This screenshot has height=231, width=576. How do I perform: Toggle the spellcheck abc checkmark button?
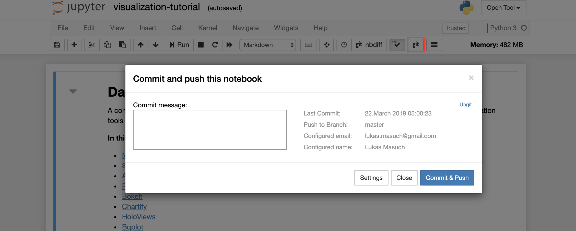pos(397,45)
